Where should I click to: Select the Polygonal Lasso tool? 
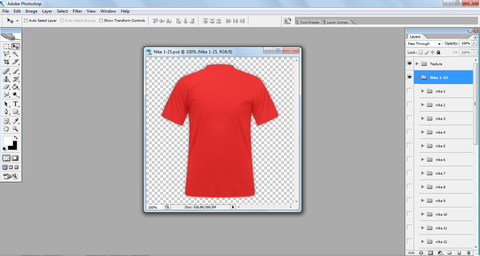[6, 54]
